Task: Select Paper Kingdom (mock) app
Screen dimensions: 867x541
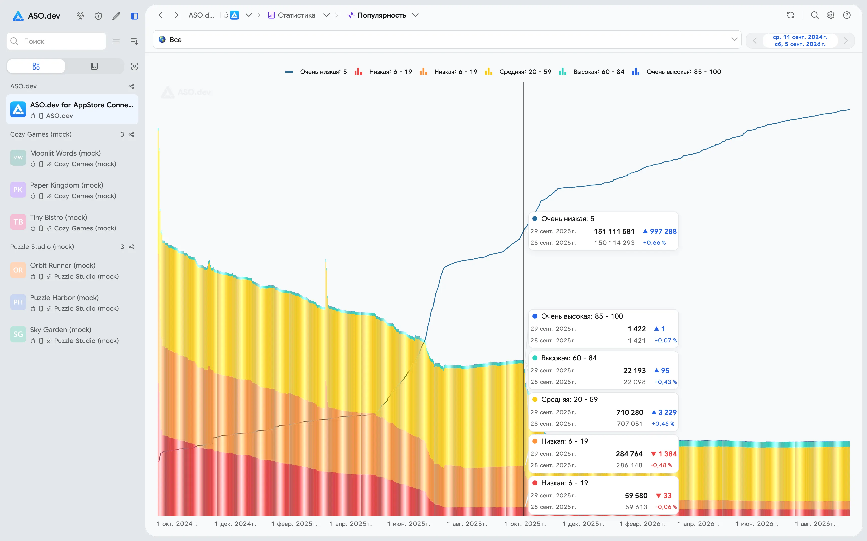Action: point(72,190)
